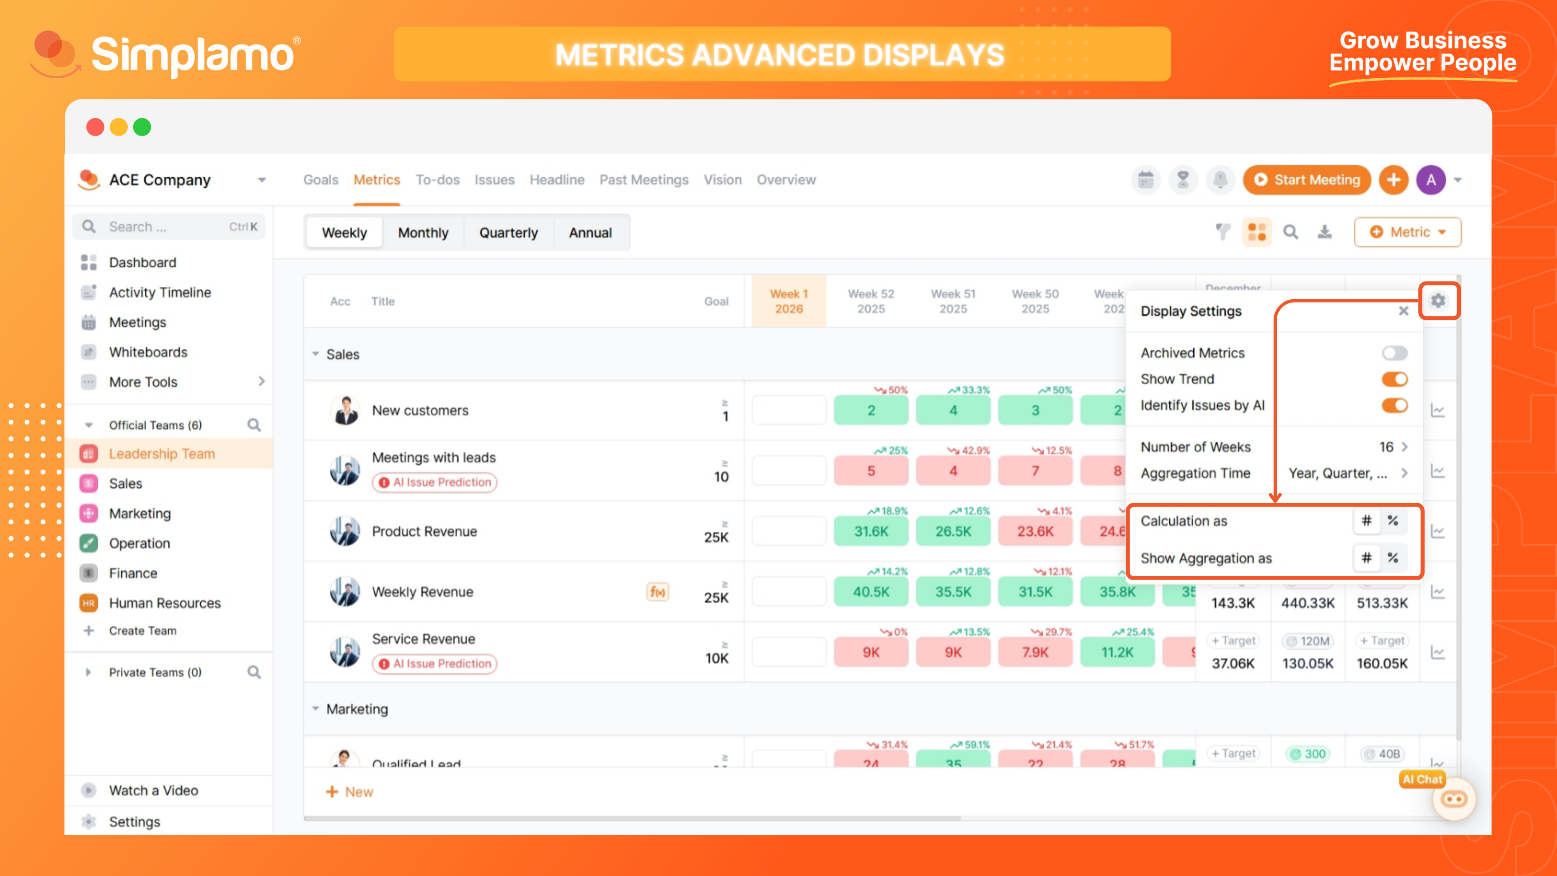Collapse the Sales metrics group
The height and width of the screenshot is (876, 1557).
pyautogui.click(x=315, y=354)
